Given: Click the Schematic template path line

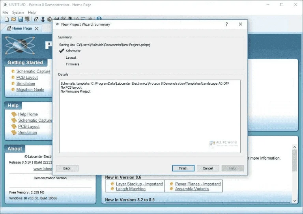Looking at the screenshot, I should click(145, 84).
